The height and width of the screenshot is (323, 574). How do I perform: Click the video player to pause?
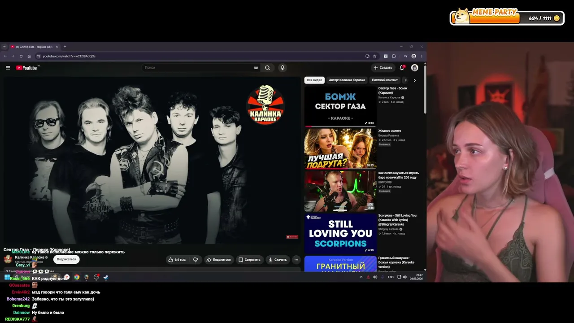[152, 160]
